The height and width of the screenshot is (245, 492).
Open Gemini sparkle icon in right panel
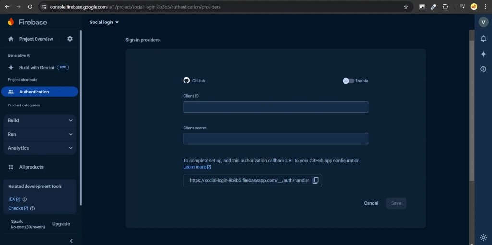[x=483, y=54]
